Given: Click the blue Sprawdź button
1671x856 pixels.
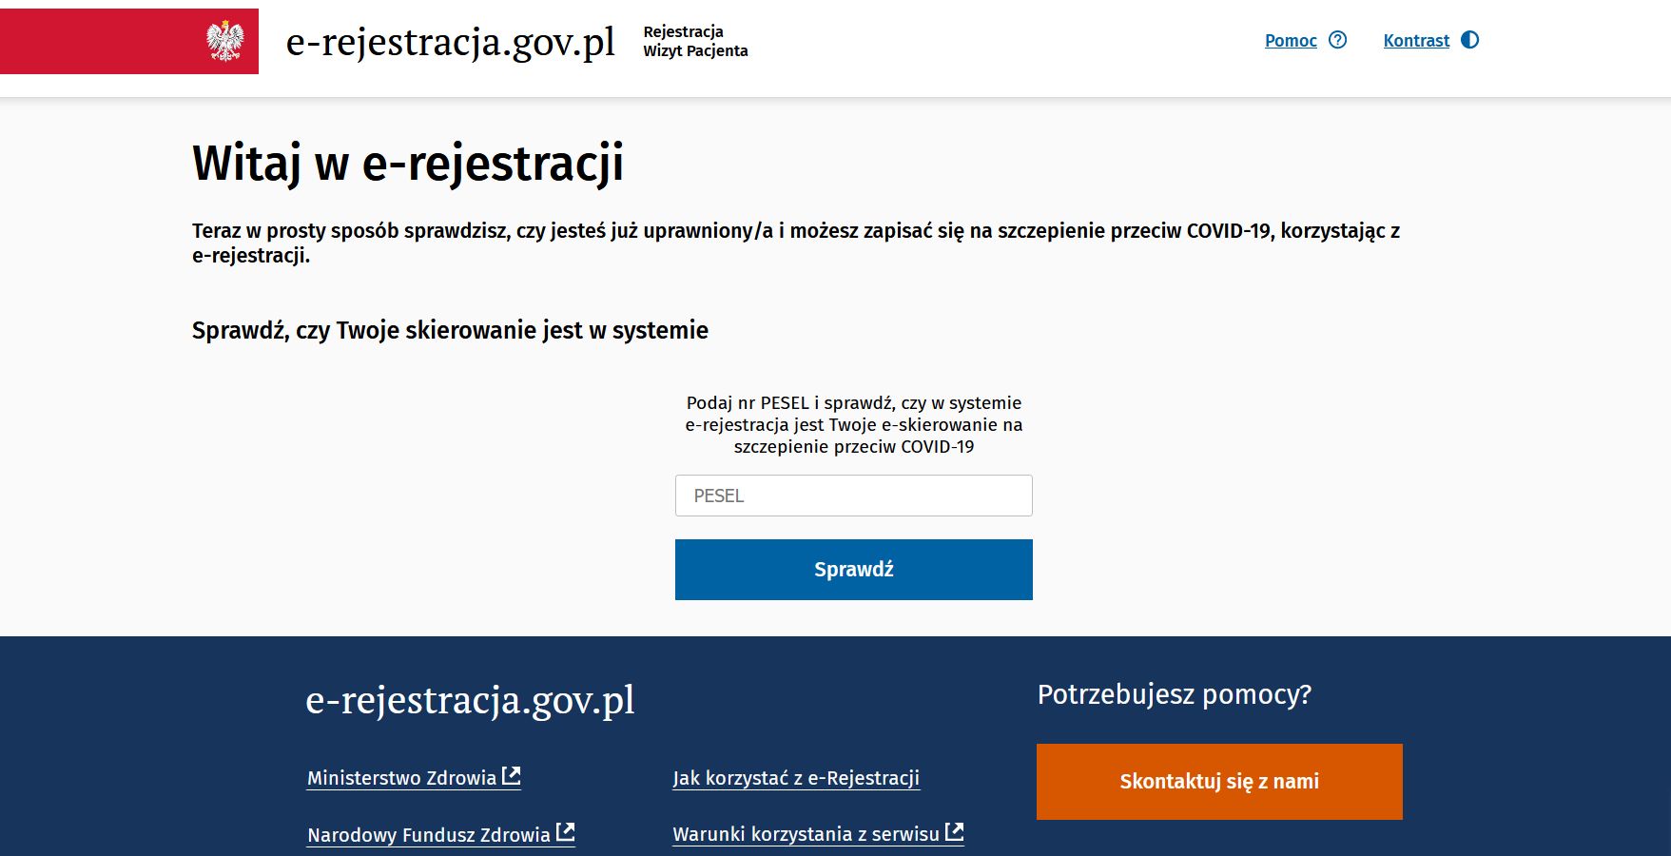Looking at the screenshot, I should [x=854, y=570].
